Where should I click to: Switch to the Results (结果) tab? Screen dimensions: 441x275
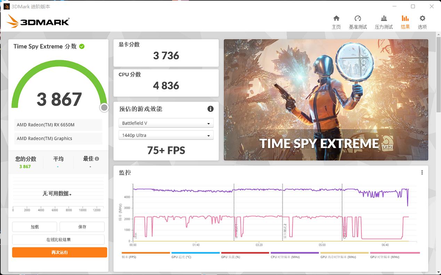click(x=405, y=22)
